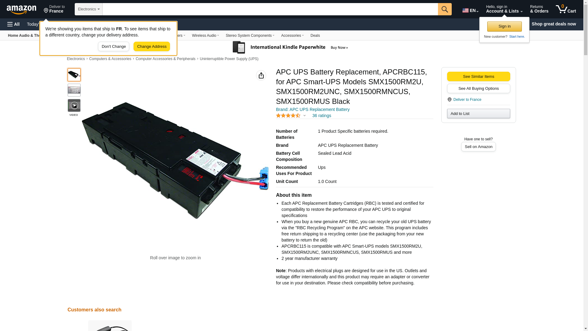Play the product video thumbnail
The image size is (588, 331).
pyautogui.click(x=74, y=105)
